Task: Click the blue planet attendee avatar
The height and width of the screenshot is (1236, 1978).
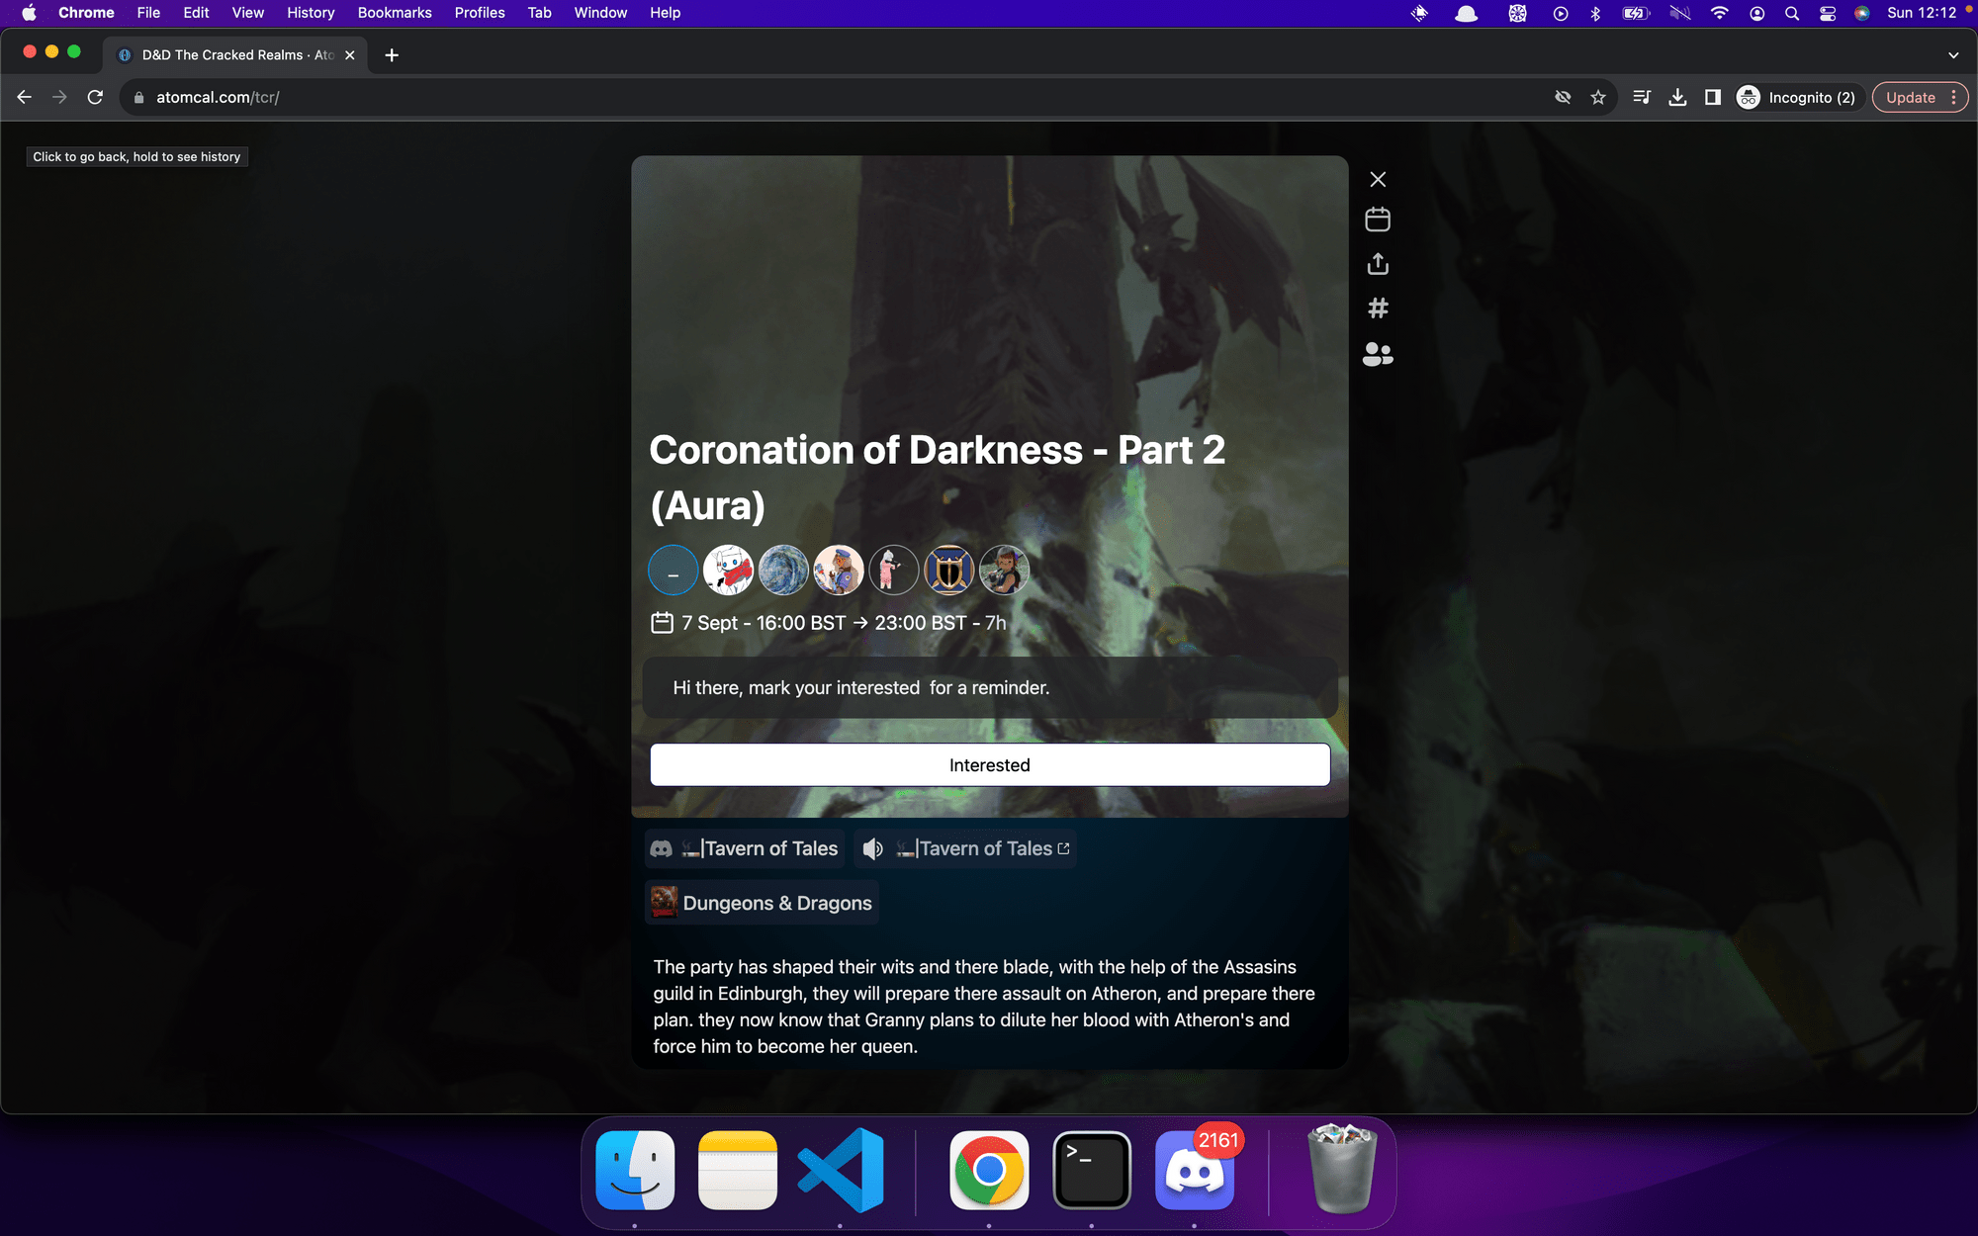Action: [783, 571]
